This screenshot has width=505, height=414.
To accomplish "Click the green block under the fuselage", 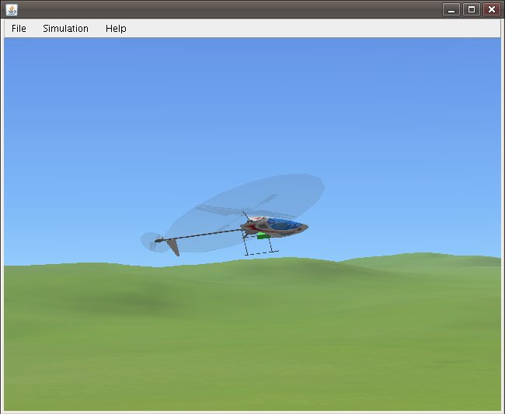I will [x=263, y=235].
